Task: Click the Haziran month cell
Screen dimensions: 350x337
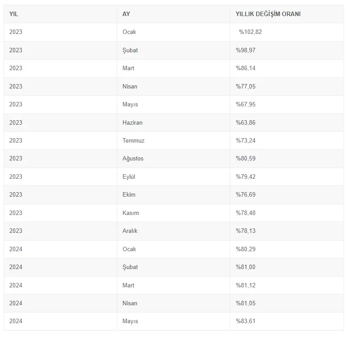Action: [x=173, y=122]
